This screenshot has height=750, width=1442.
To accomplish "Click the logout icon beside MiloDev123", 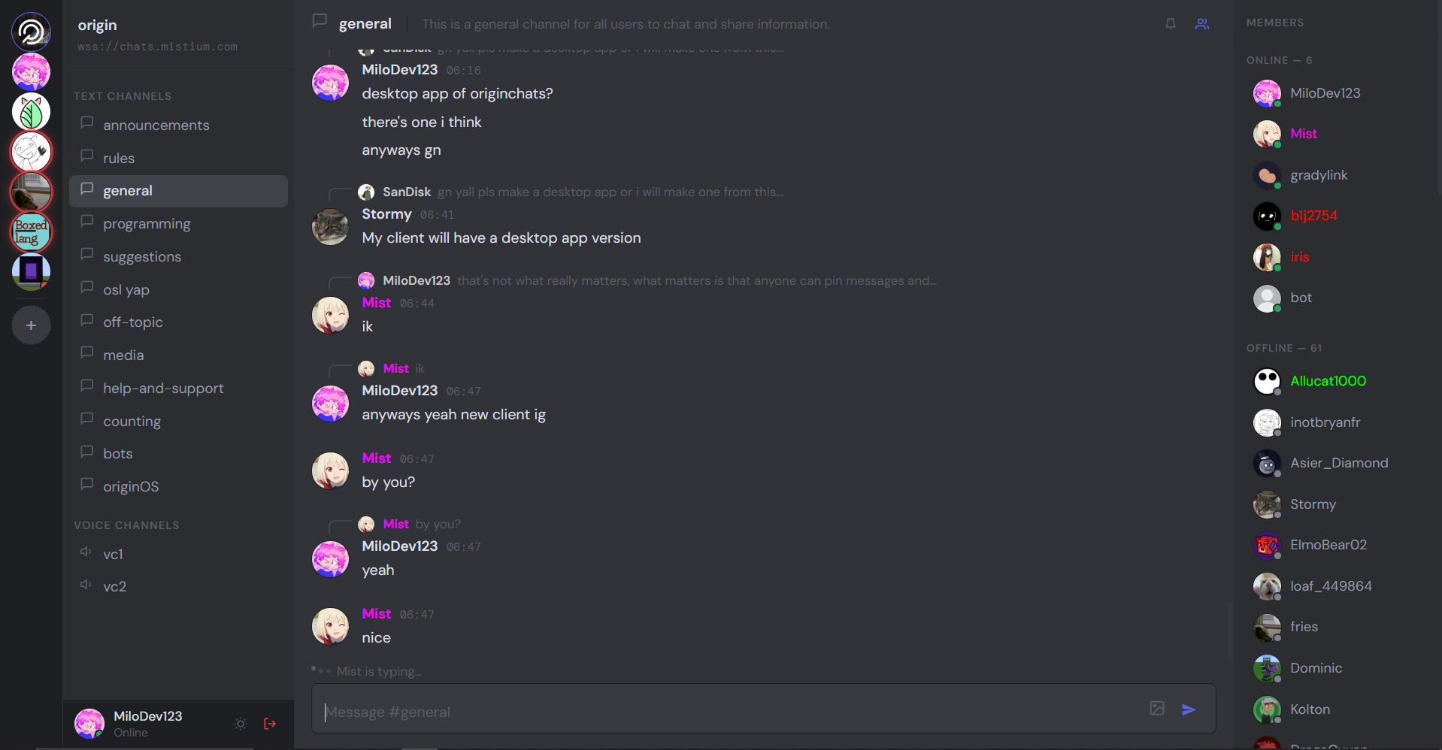I will pos(270,724).
